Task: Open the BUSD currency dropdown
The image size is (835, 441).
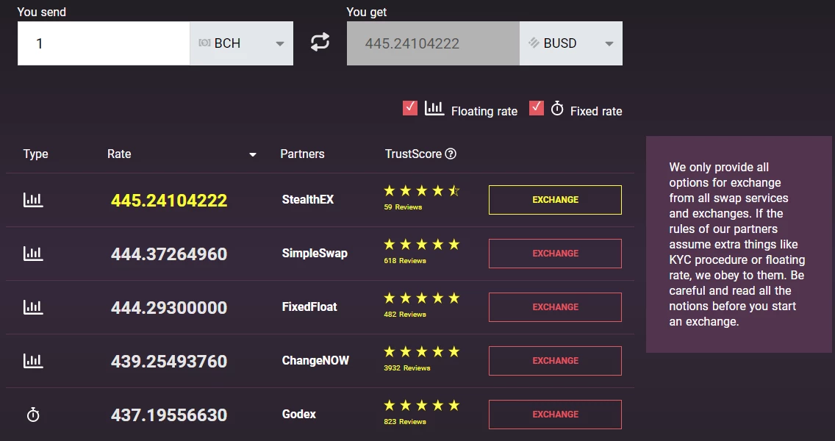Action: pyautogui.click(x=570, y=43)
